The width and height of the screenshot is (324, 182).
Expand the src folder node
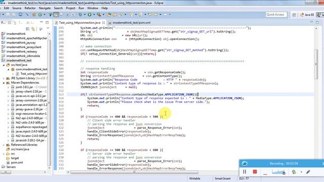coord(4,154)
